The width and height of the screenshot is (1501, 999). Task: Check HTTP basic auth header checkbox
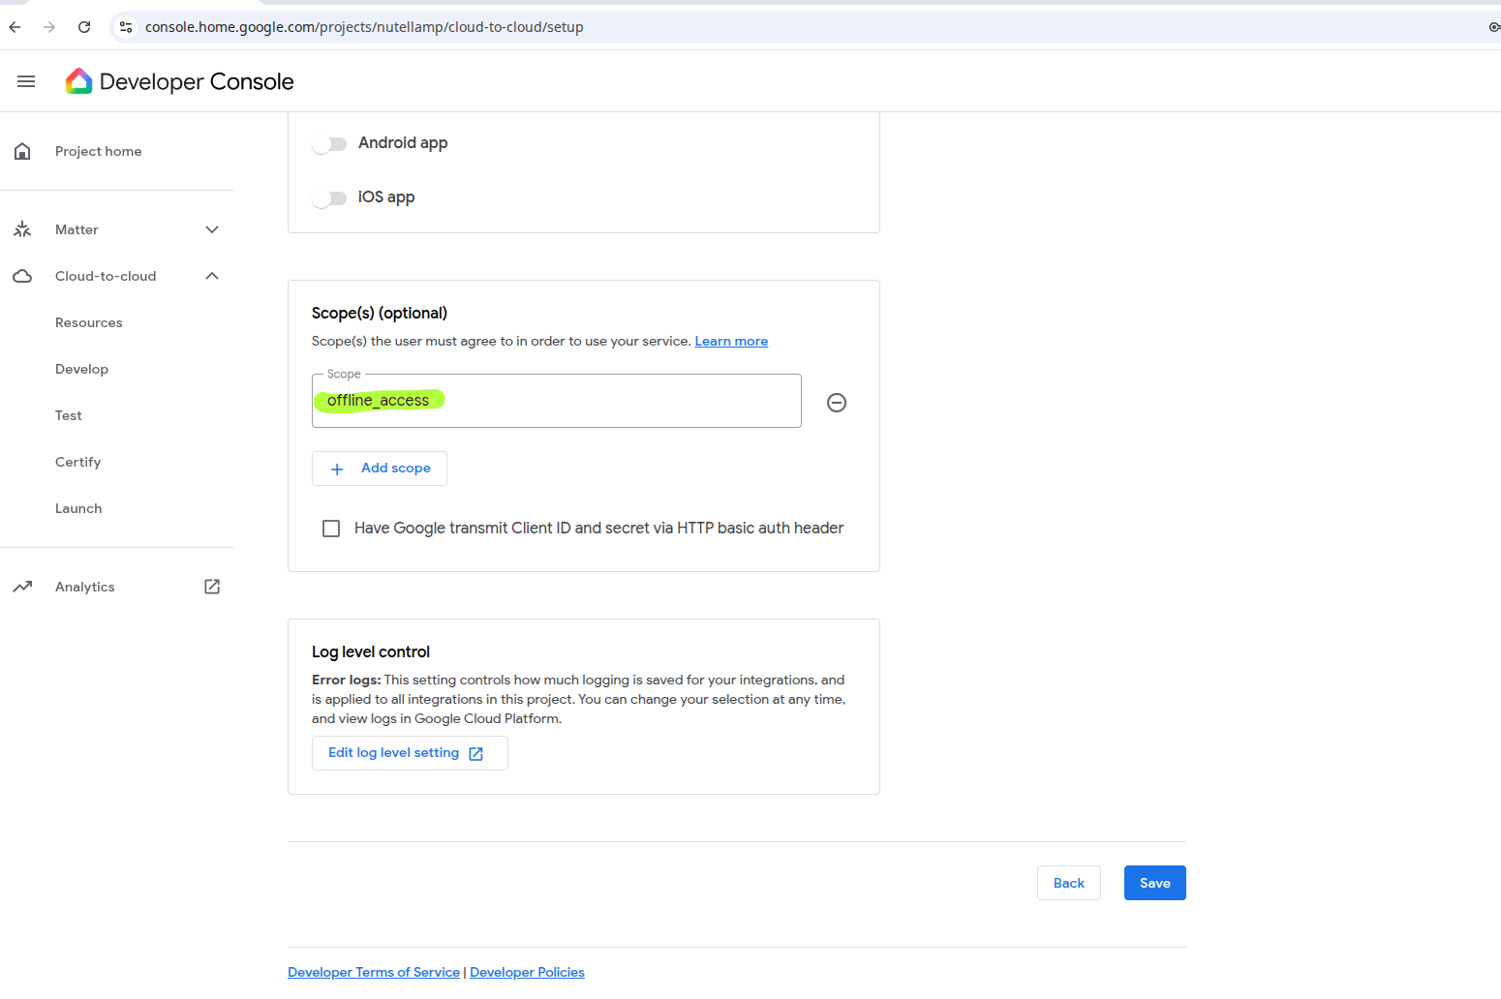[331, 529]
